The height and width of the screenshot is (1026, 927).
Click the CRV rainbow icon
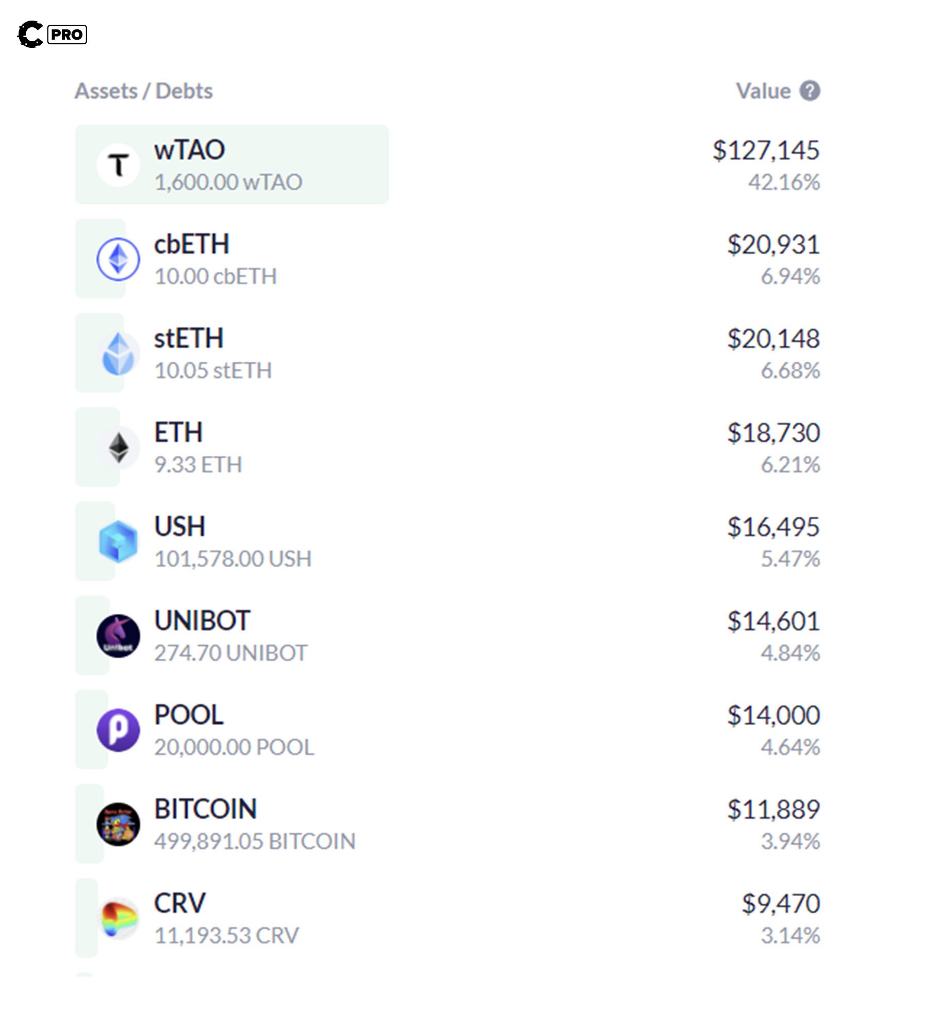pyautogui.click(x=118, y=918)
